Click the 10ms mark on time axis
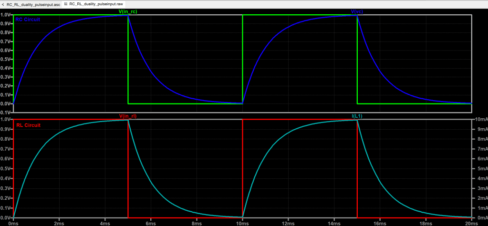This screenshot has width=488, height=226. pos(243,222)
